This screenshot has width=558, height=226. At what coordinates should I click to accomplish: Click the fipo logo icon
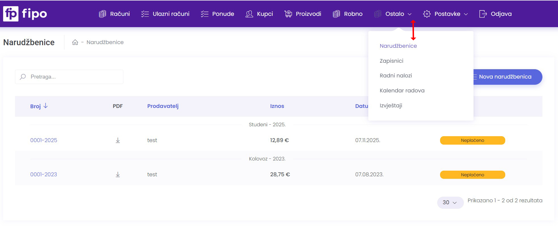click(x=11, y=14)
